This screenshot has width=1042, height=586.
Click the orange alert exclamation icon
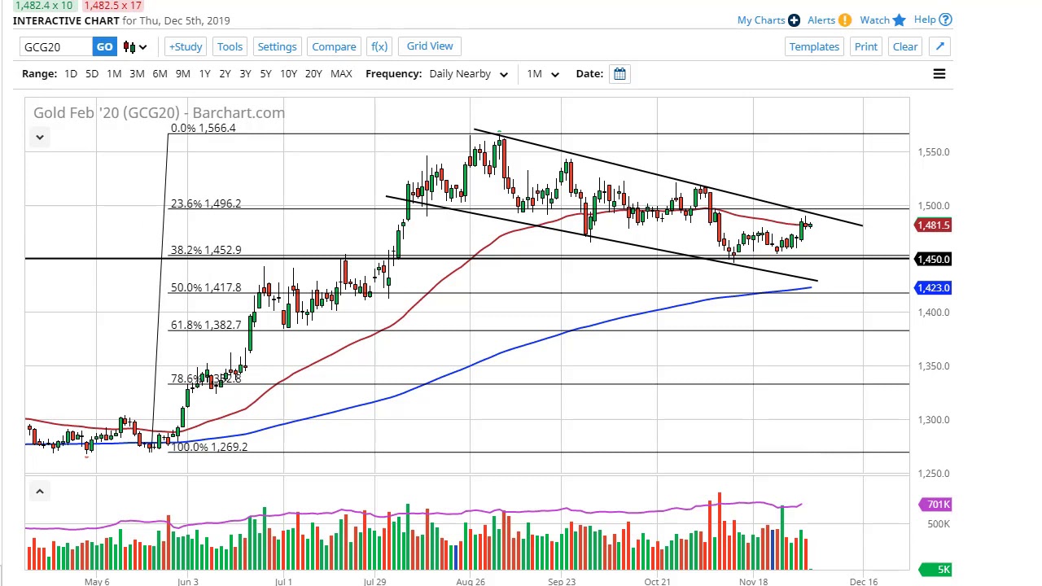point(845,20)
